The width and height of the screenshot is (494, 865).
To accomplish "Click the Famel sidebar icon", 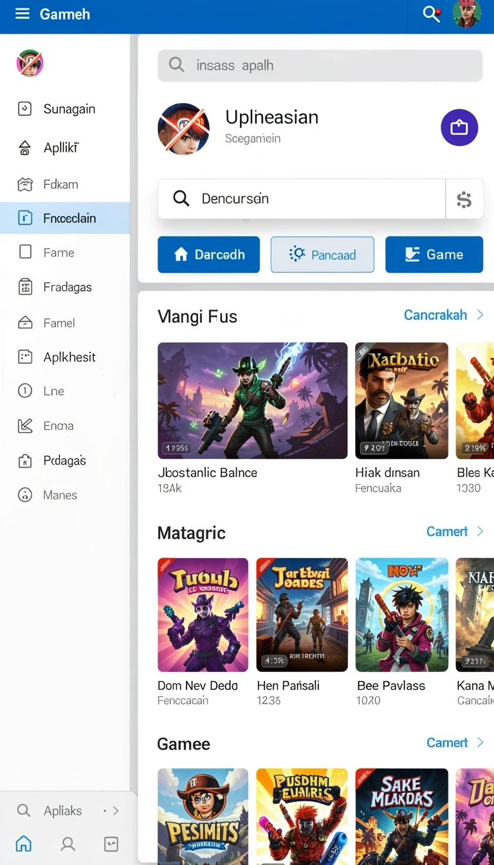I will [25, 322].
